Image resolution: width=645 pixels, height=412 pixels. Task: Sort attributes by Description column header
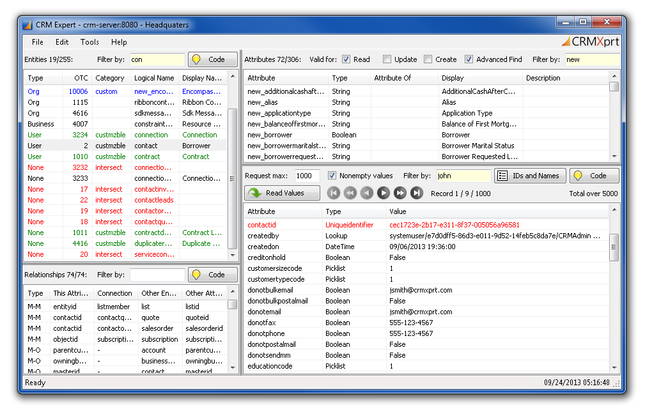click(x=565, y=78)
